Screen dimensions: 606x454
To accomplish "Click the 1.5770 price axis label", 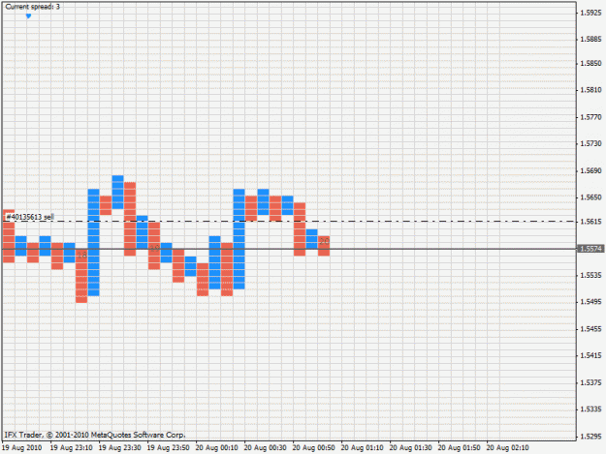I will click(x=590, y=117).
